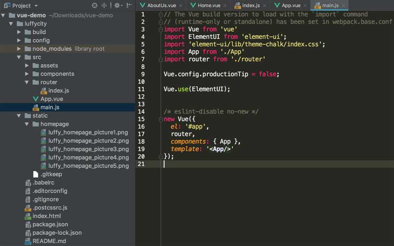Image resolution: width=394 pixels, height=246 pixels.
Task: Click the word 'ElementUI' on line 11
Action: (208, 89)
